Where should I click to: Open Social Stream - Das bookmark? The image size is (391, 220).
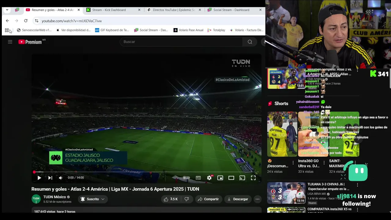pos(151,30)
